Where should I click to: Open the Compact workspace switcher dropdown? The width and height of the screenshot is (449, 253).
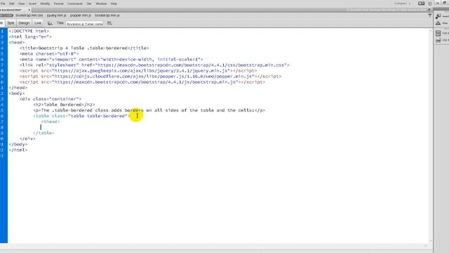pyautogui.click(x=402, y=4)
